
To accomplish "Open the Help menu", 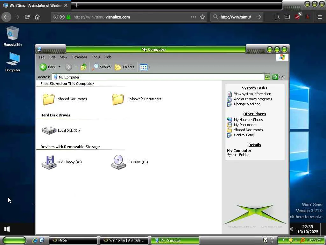I will (x=108, y=57).
